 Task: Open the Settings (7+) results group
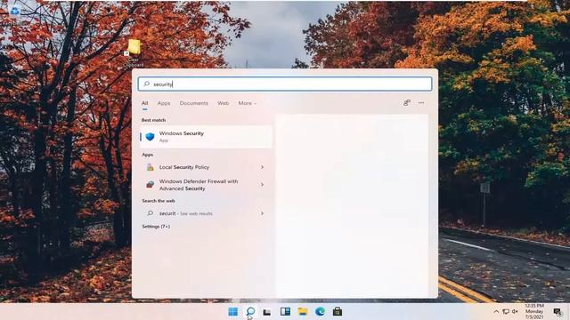pyautogui.click(x=156, y=227)
